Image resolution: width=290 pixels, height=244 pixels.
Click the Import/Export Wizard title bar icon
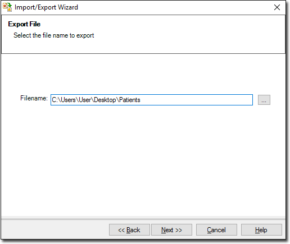pyautogui.click(x=7, y=7)
